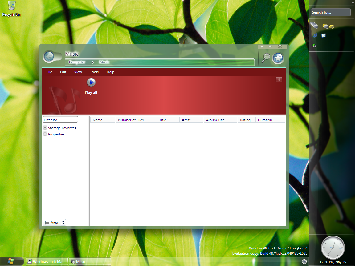Sort by the Title column header

pos(168,120)
